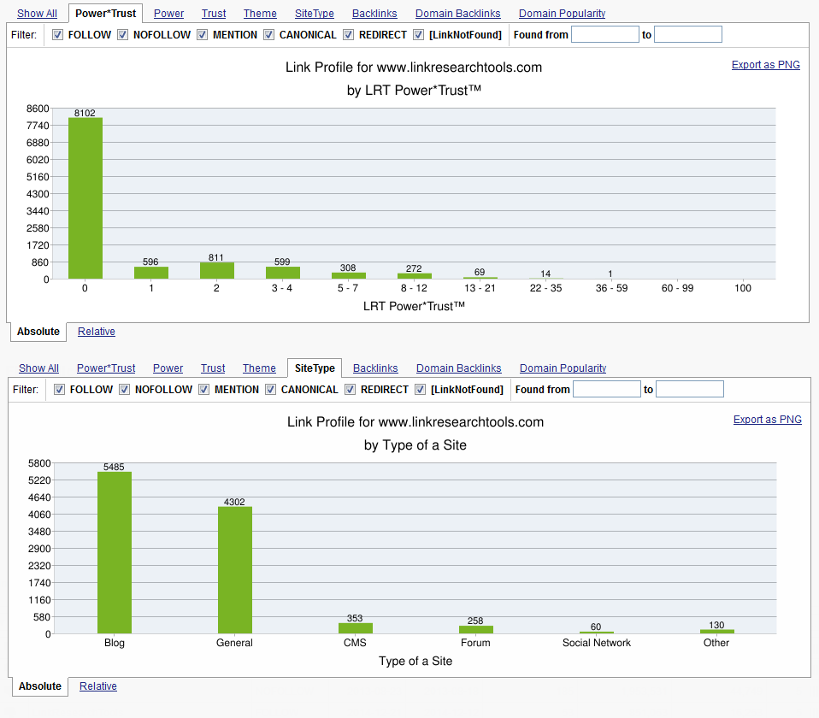Select Domain Backlinks tab in Power*Trust panel
Image resolution: width=819 pixels, height=718 pixels.
click(458, 14)
